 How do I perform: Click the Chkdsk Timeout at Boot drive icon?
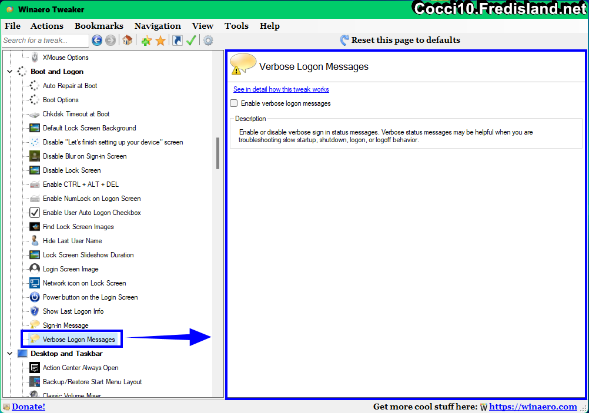[35, 114]
